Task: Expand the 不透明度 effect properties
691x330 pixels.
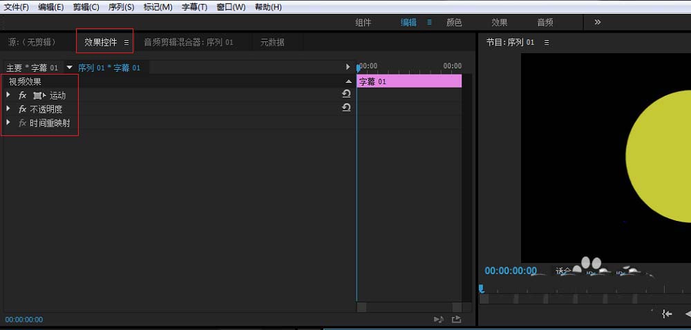Action: point(8,108)
